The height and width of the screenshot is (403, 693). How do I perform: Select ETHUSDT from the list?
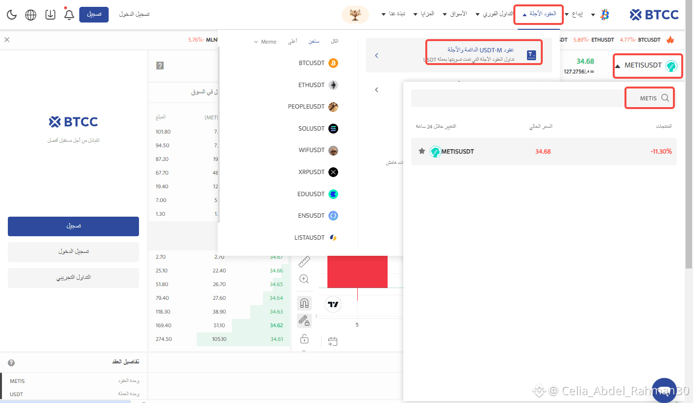pyautogui.click(x=318, y=85)
